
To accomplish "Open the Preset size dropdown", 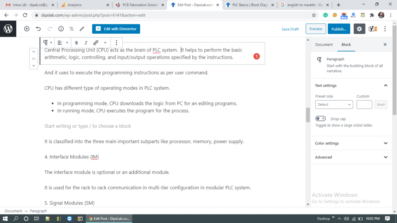I will click(334, 105).
